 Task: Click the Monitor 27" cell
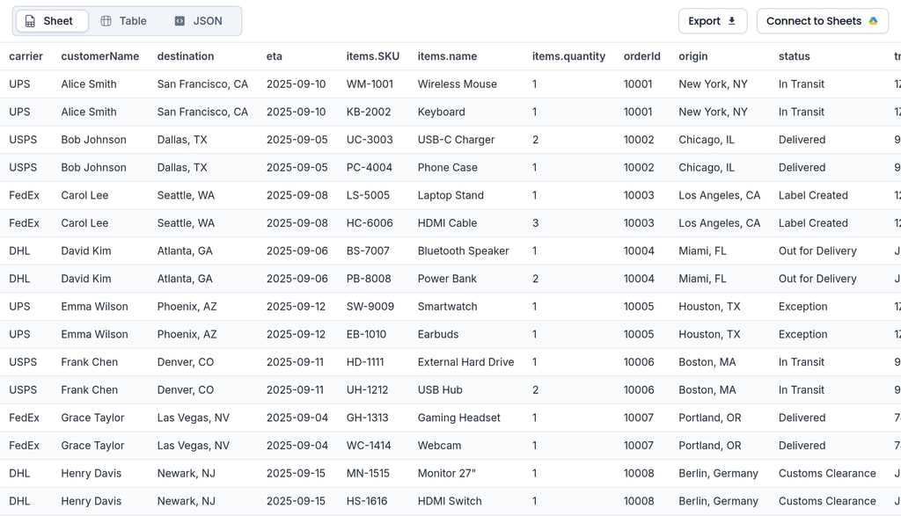[x=446, y=474]
